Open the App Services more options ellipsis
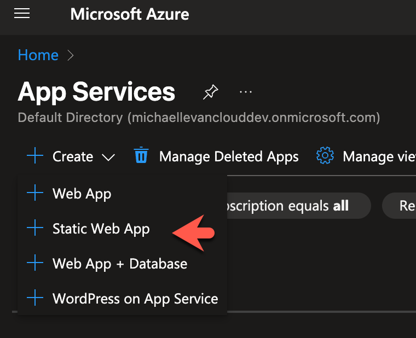Image resolution: width=416 pixels, height=338 pixels. tap(246, 92)
